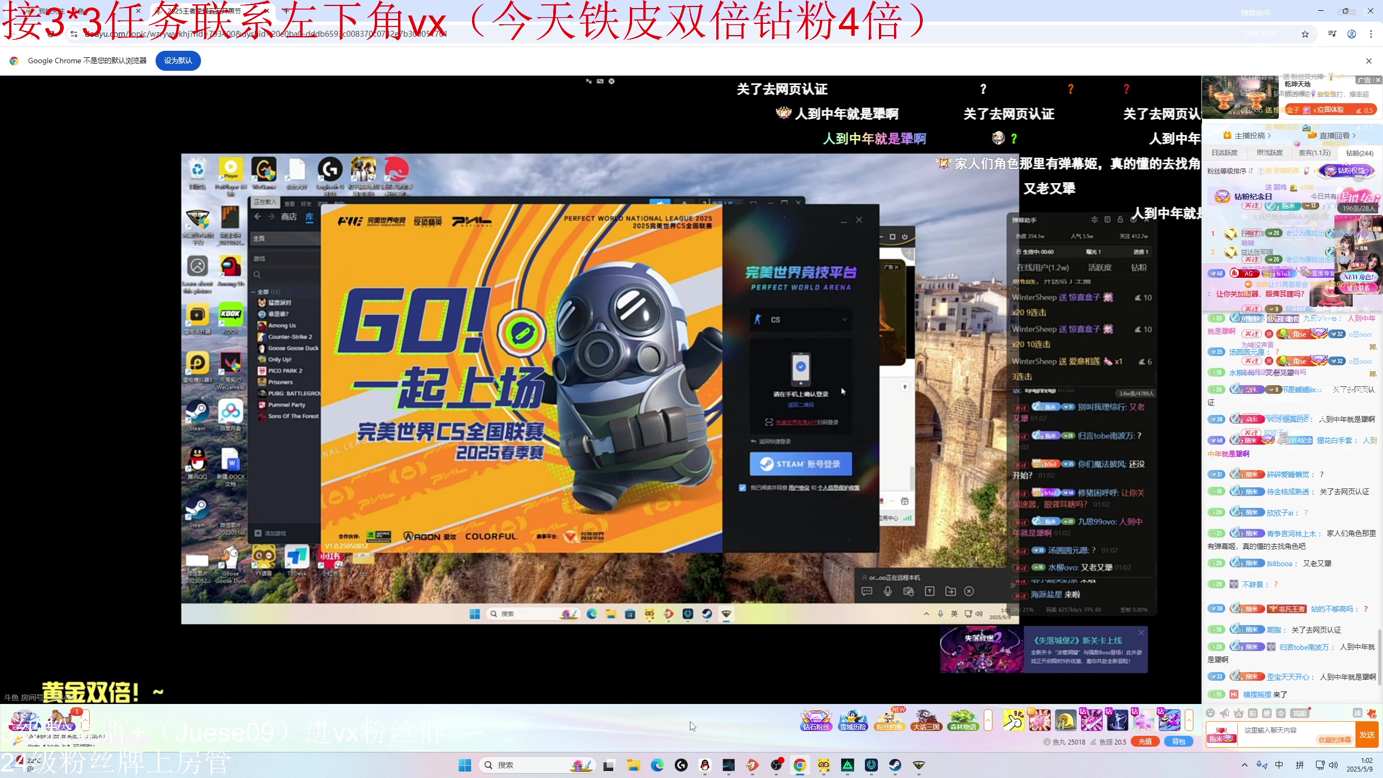Open 背包 backpack button
This screenshot has height=778, width=1383.
click(1178, 742)
